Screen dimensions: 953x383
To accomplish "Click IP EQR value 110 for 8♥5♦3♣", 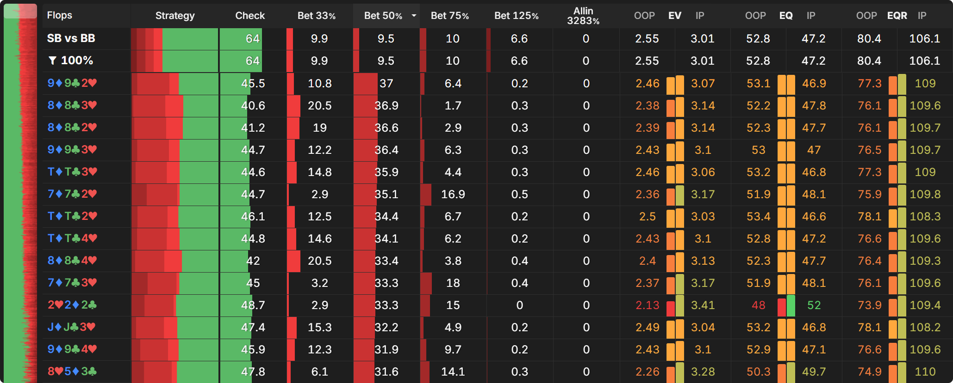I will 925,372.
